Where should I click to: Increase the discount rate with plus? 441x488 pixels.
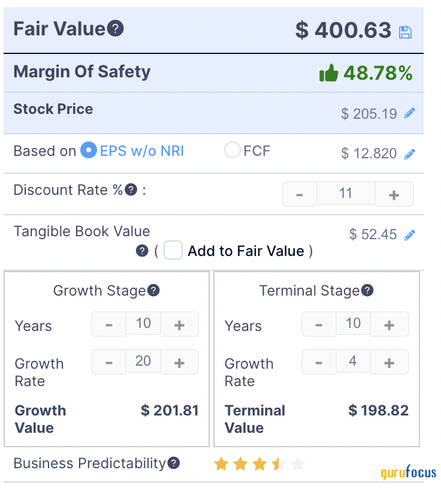[394, 194]
